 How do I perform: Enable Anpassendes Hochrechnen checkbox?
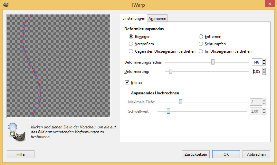coord(127,93)
